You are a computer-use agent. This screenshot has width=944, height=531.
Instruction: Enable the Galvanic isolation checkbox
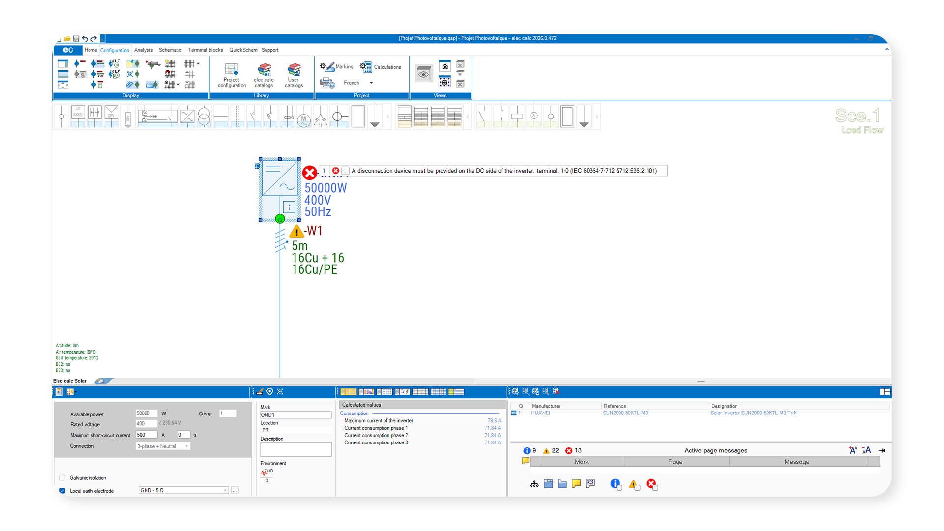click(62, 478)
